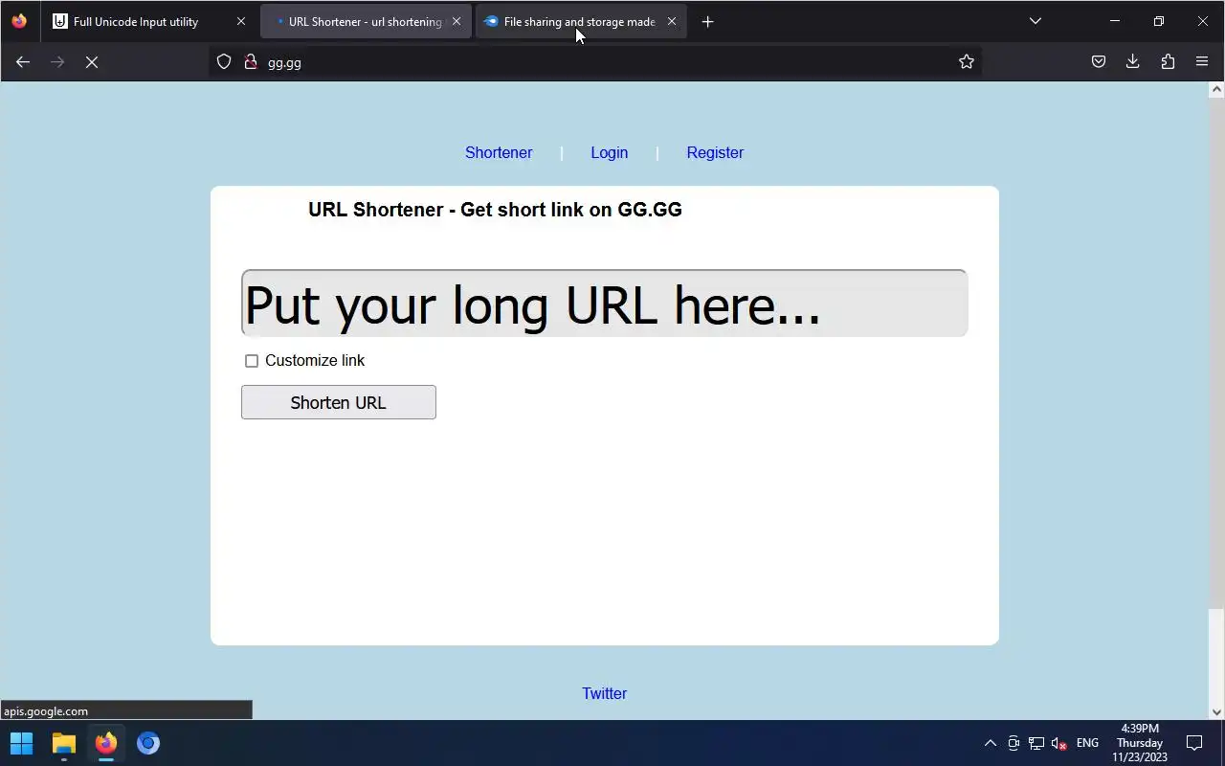1225x766 pixels.
Task: Click the Shorten URL button
Action: (339, 402)
